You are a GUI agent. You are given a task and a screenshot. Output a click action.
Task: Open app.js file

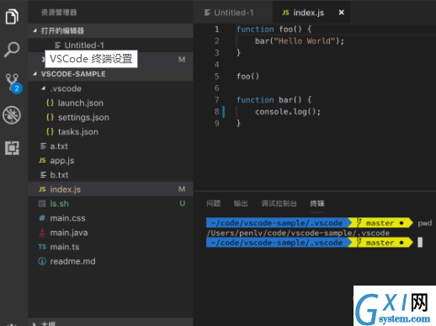pyautogui.click(x=110, y=160)
